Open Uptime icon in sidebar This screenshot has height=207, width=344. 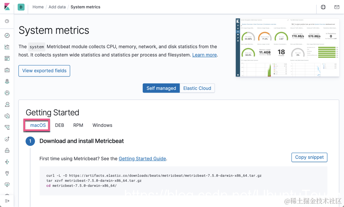(7, 139)
